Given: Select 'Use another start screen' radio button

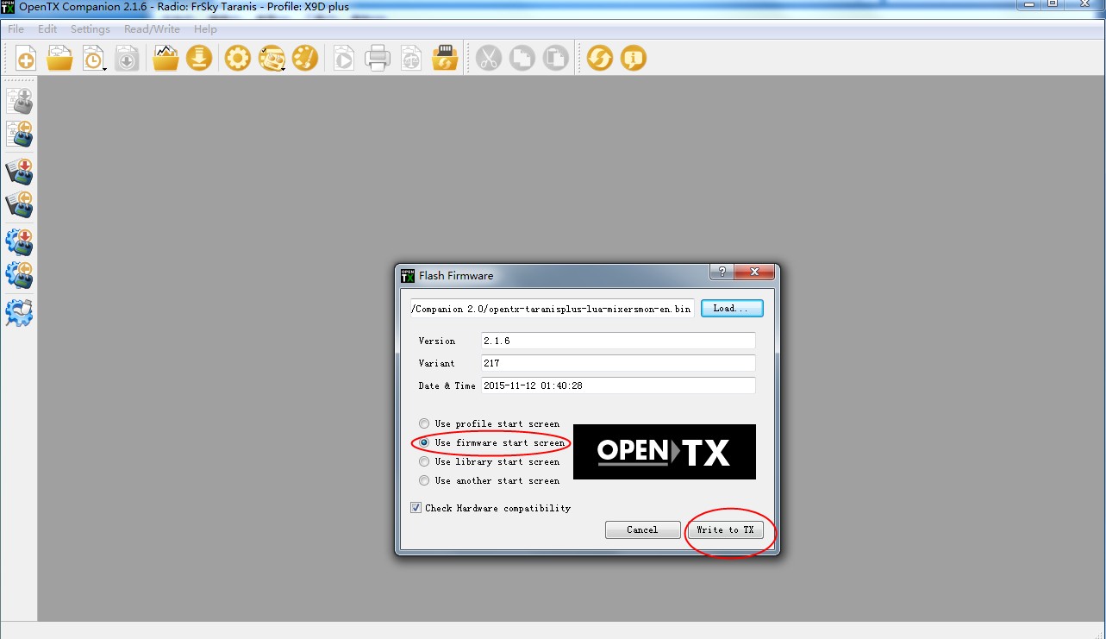Looking at the screenshot, I should coord(423,480).
